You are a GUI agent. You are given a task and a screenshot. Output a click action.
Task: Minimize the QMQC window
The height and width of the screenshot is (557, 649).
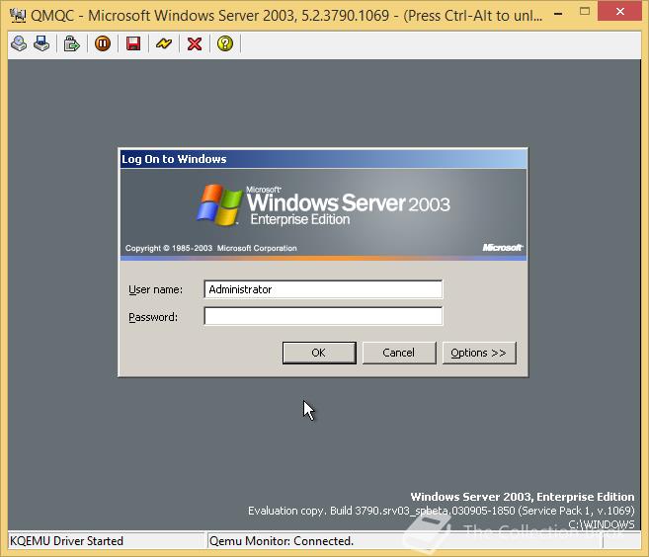(x=558, y=13)
